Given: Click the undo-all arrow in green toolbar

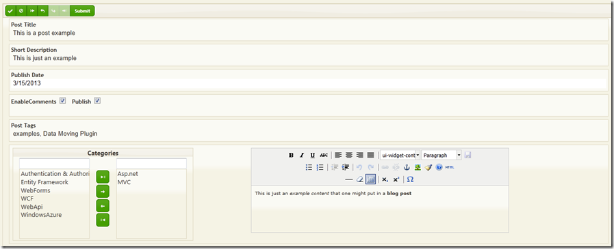Looking at the screenshot, I should (32, 11).
